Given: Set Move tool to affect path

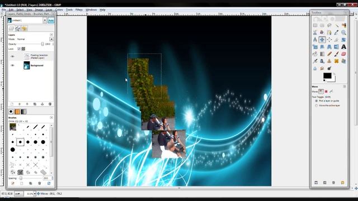Looking at the screenshot, I should tap(331, 92).
